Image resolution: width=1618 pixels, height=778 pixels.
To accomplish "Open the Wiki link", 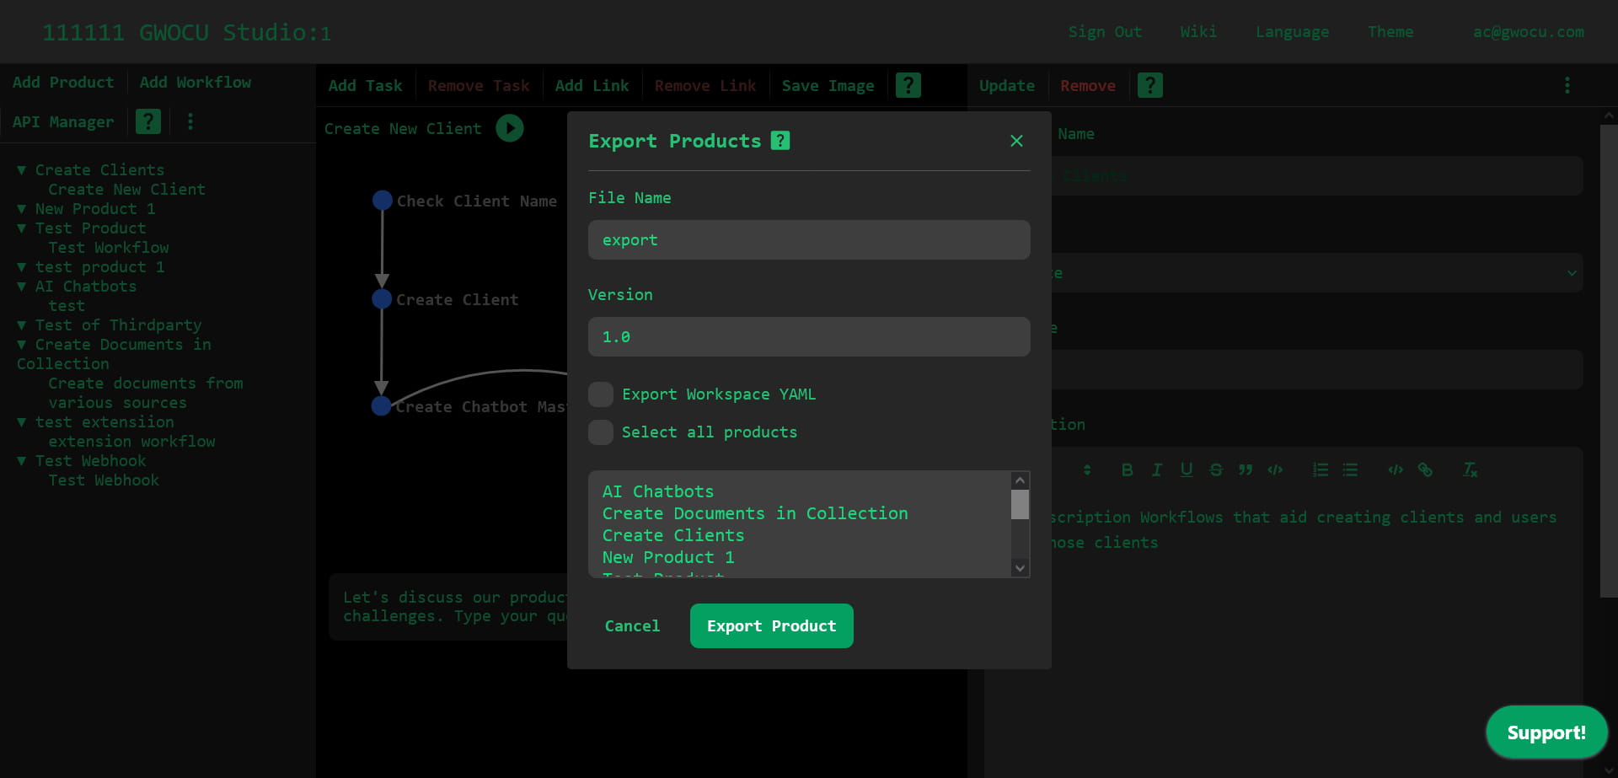I will coord(1198,32).
